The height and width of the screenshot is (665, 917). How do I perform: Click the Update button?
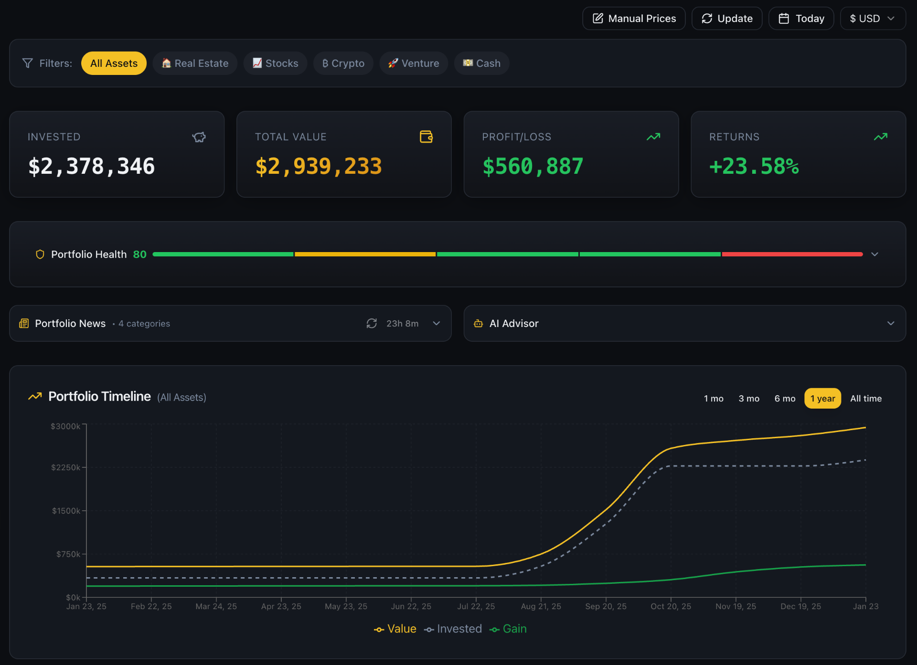click(x=726, y=18)
